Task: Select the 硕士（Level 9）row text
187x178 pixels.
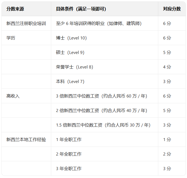Action: click(x=70, y=52)
